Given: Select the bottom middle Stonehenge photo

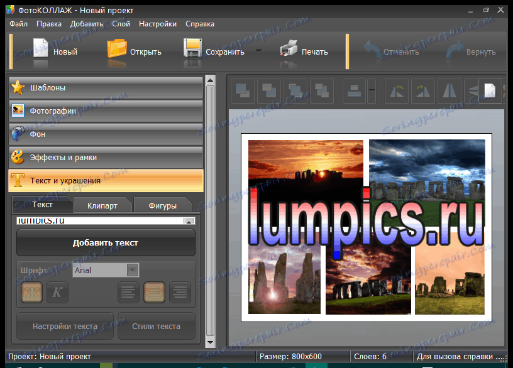Looking at the screenshot, I should coord(368,283).
